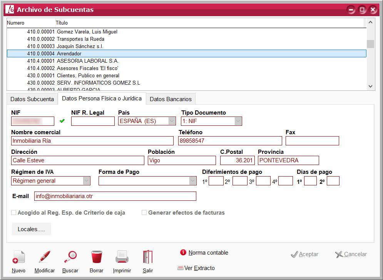Close the Archivo de Subcuentas window
The image size is (383, 280).
click(373, 10)
